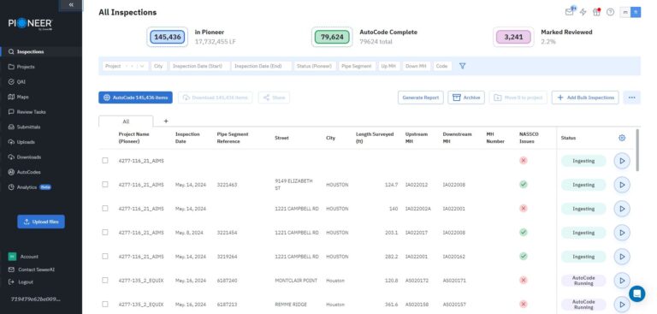Screen dimensions: 657x314
Task: Open the more options ellipsis menu
Action: (x=632, y=98)
